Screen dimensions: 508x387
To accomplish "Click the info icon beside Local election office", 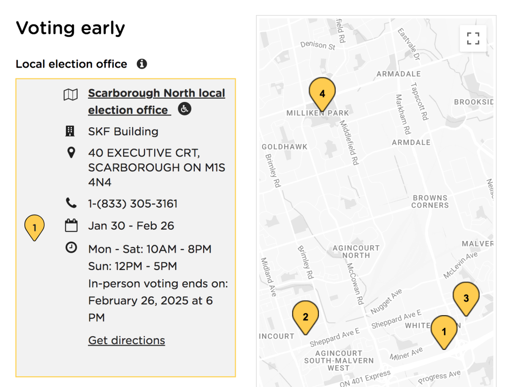I will pyautogui.click(x=142, y=64).
